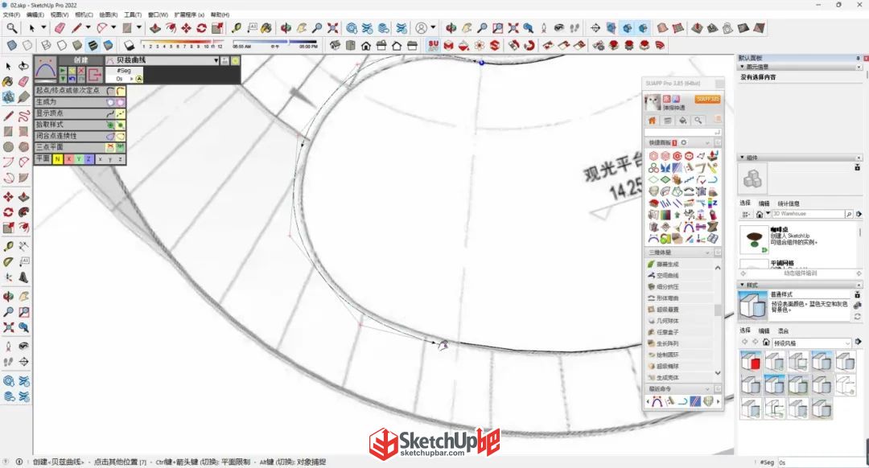This screenshot has width=869, height=468.
Task: Click the Look Around eye icon in left toolbar
Action: pyautogui.click(x=23, y=346)
